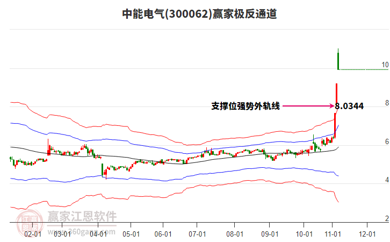Click the chart title 中能电气(300062)赢家极反通道
Viewport: 390px width, 242px height.
pos(199,14)
